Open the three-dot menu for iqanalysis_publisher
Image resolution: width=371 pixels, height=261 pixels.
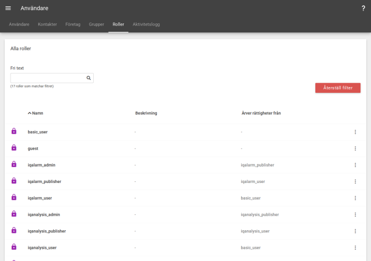355,231
